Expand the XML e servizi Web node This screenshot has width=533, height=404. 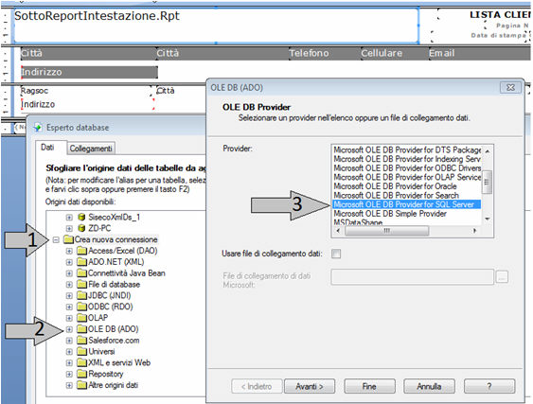coord(69,363)
